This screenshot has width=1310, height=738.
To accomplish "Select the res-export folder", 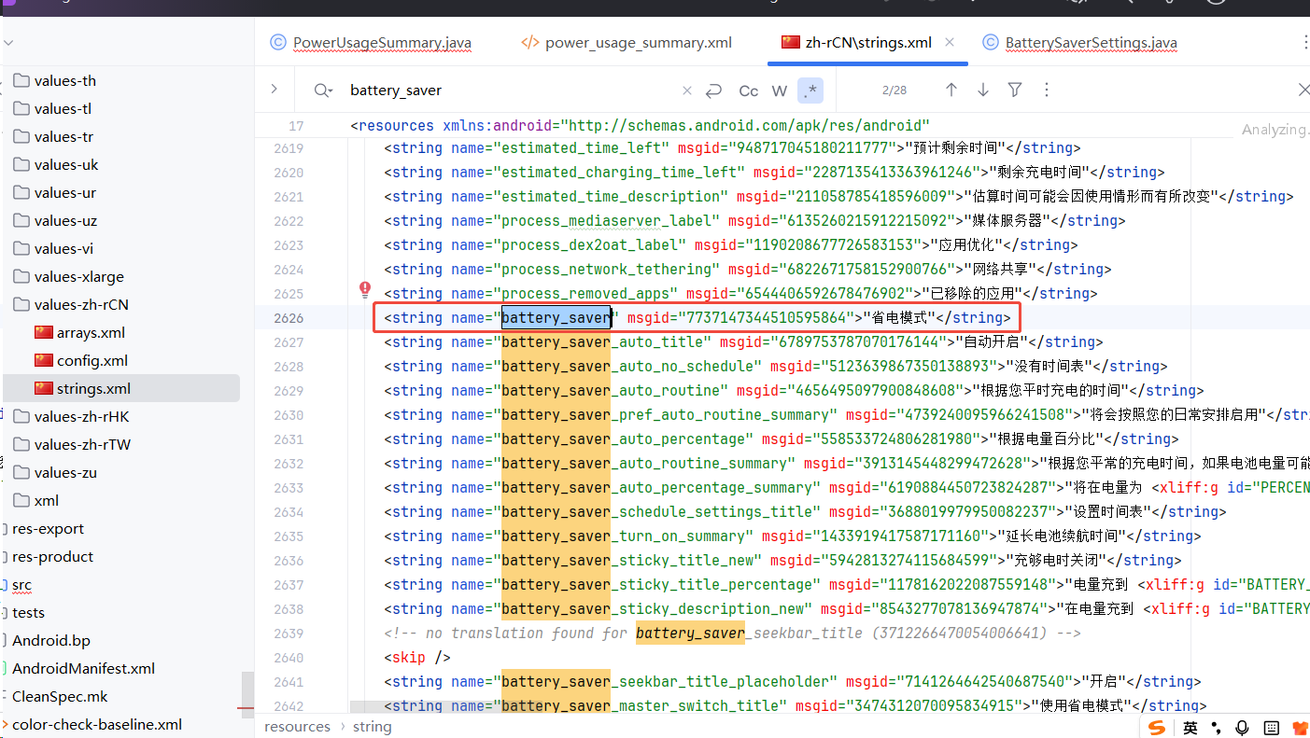I will click(x=48, y=529).
